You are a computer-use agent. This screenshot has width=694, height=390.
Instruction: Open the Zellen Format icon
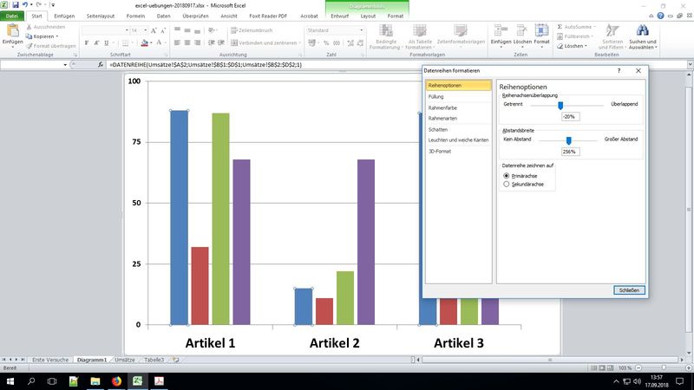click(541, 30)
